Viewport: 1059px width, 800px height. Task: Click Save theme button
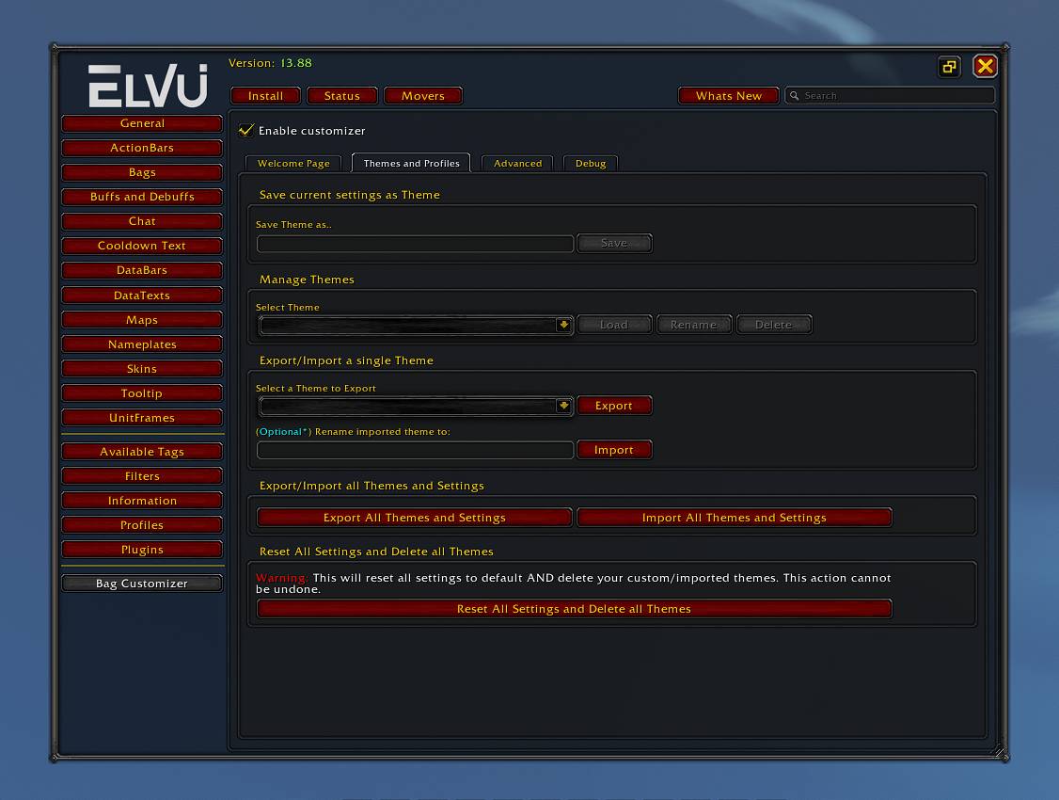pyautogui.click(x=614, y=243)
